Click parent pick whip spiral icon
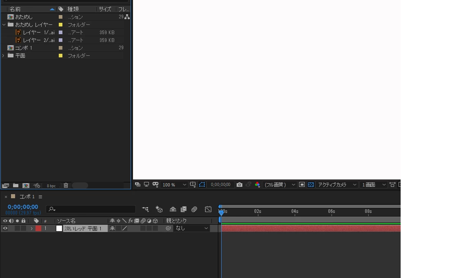The height and width of the screenshot is (278, 470). tap(168, 228)
